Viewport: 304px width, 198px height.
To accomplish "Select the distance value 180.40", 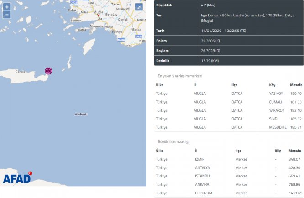I will 296,94.
